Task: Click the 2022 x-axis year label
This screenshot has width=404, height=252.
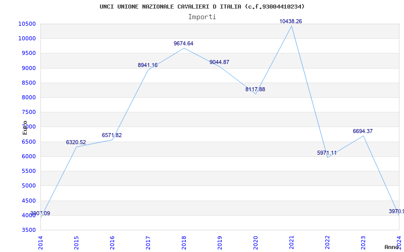Action: click(x=327, y=242)
